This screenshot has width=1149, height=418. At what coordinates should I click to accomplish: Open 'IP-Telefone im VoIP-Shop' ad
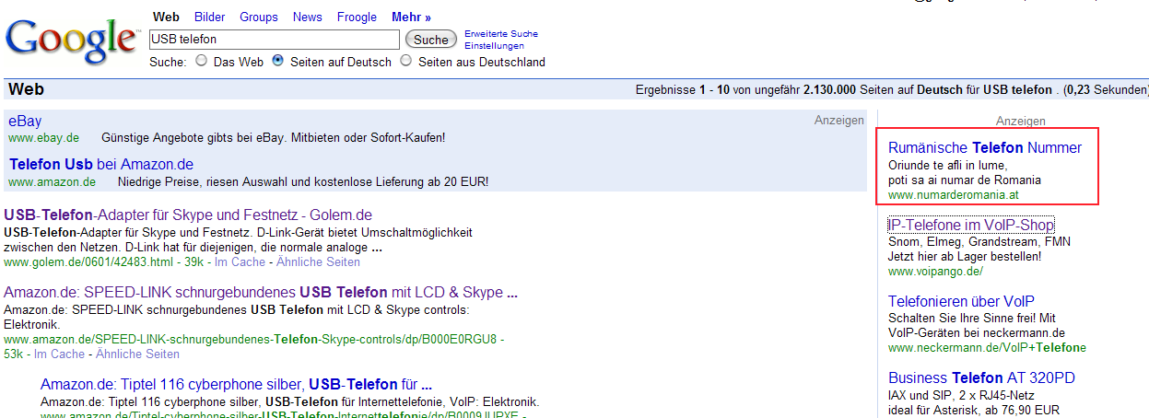971,225
